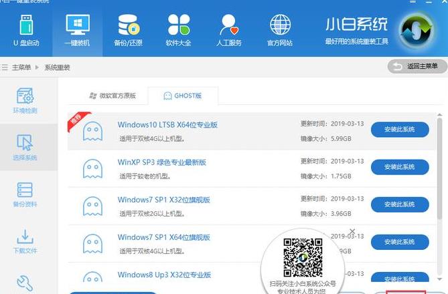Select the 下载文件 sidebar step
This screenshot has width=448, height=294.
pos(25,241)
